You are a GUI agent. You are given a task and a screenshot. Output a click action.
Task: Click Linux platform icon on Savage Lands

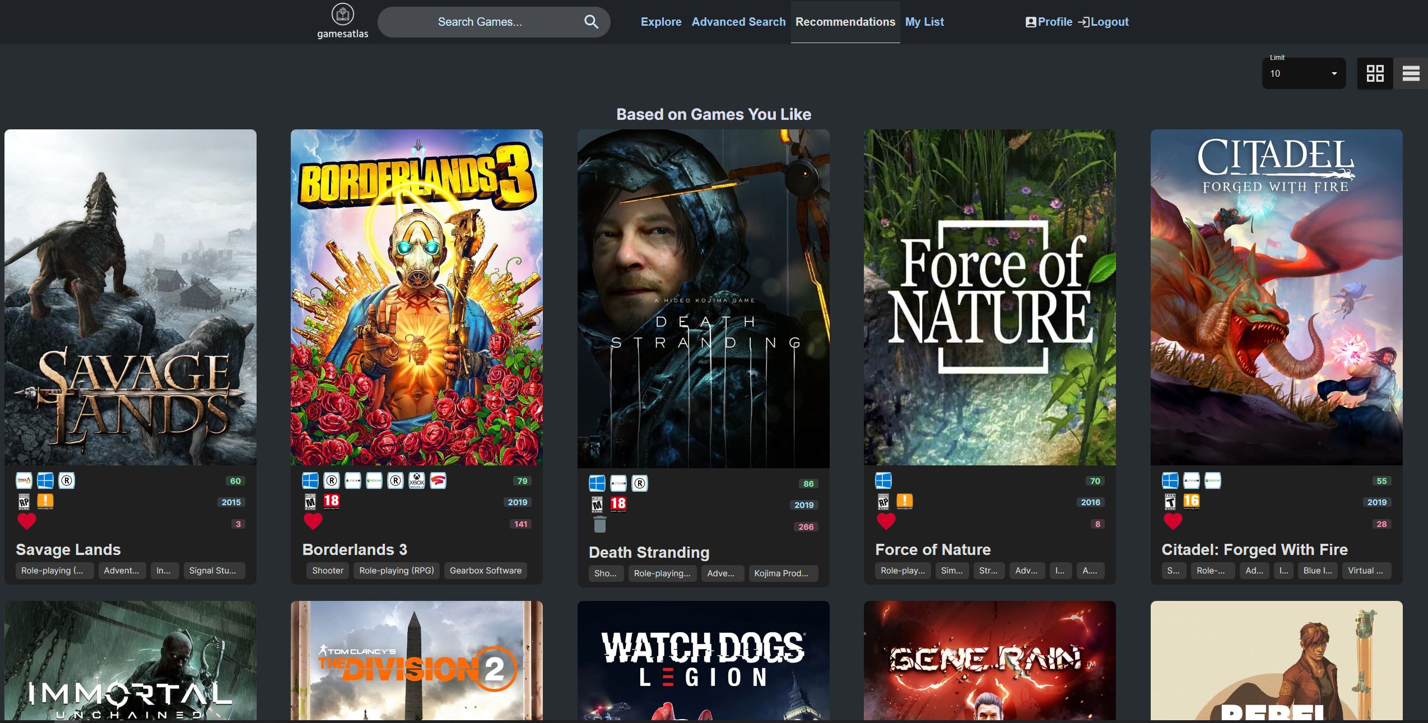click(24, 481)
